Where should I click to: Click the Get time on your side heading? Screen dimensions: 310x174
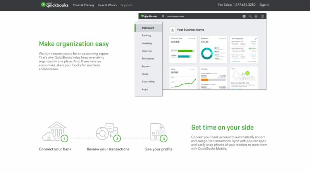point(222,128)
